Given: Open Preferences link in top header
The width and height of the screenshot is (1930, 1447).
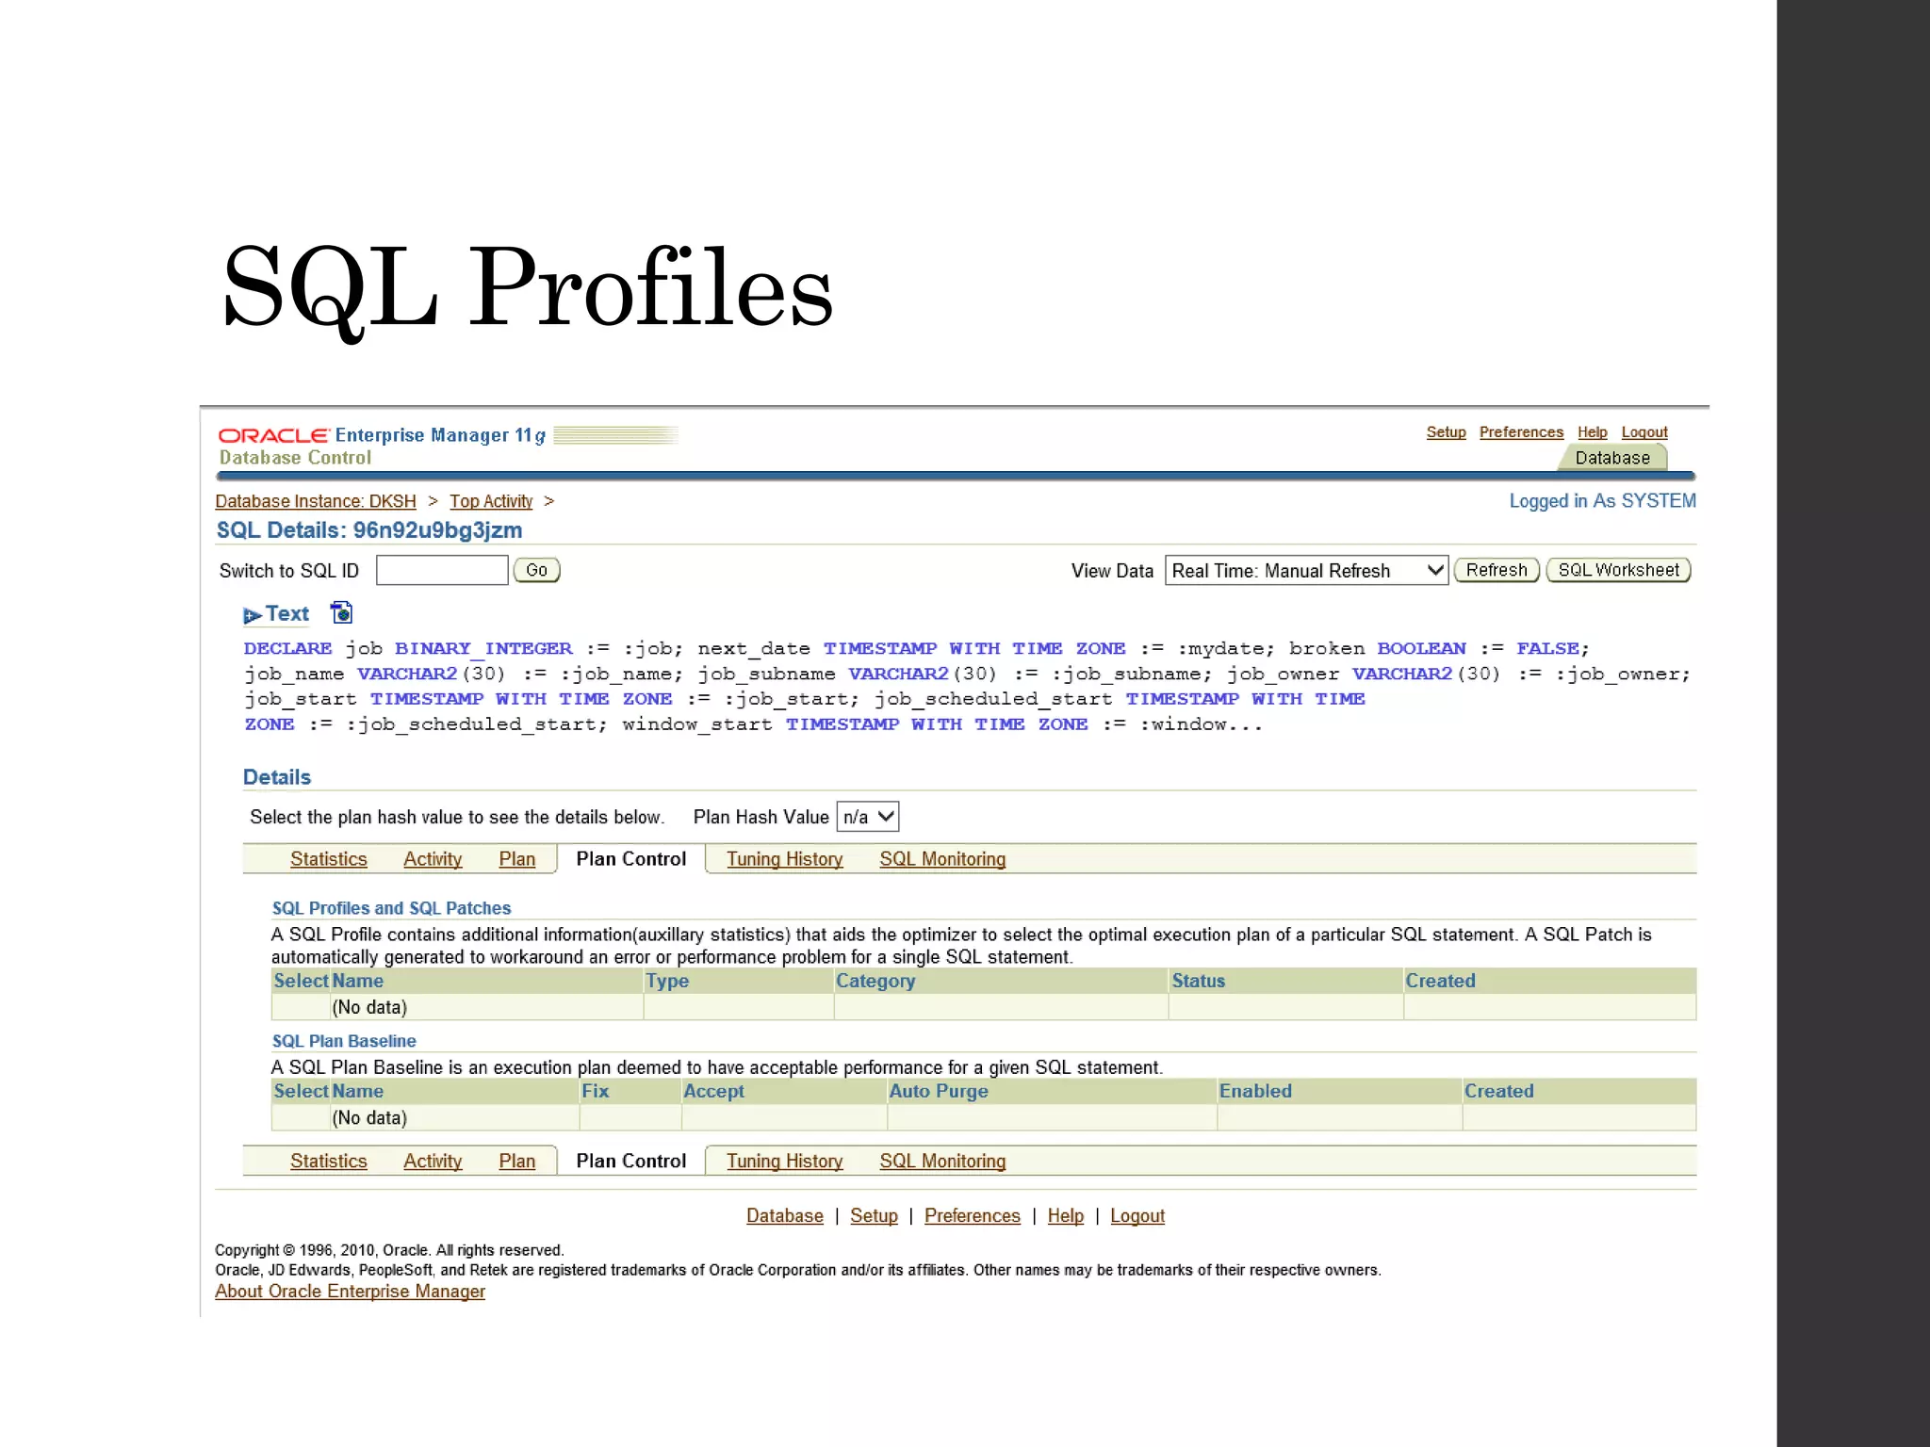Looking at the screenshot, I should pos(1521,432).
